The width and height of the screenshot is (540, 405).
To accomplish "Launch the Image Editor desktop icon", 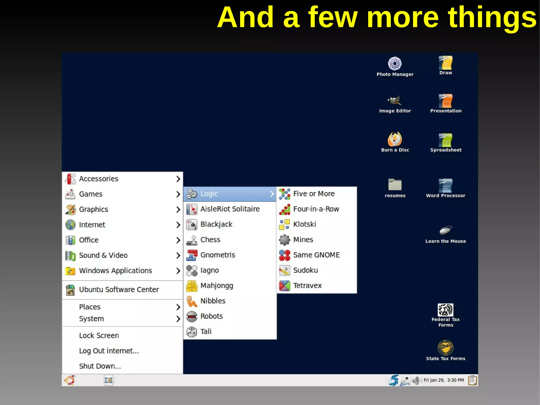I will click(x=394, y=101).
